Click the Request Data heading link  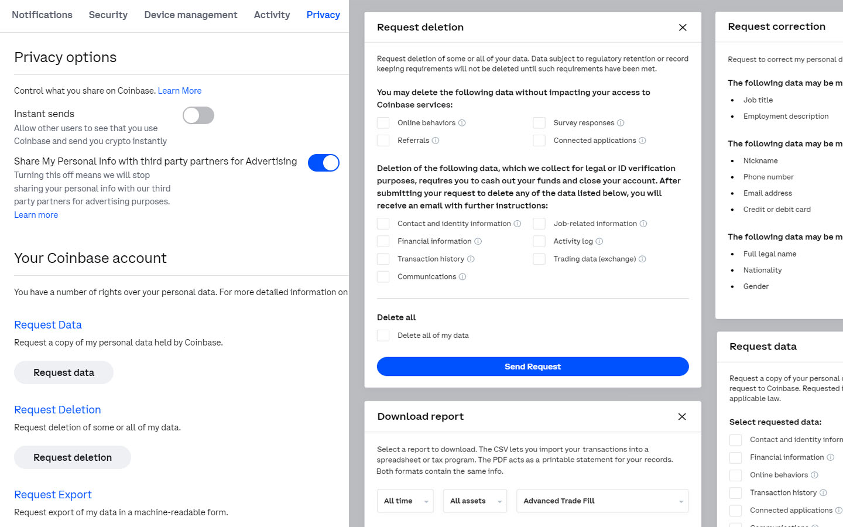[x=48, y=325]
